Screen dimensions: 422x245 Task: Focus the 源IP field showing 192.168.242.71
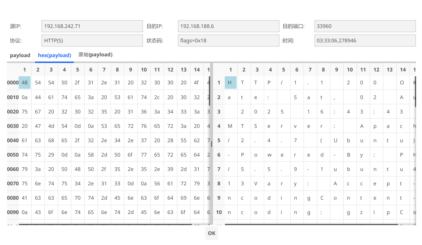(92, 26)
